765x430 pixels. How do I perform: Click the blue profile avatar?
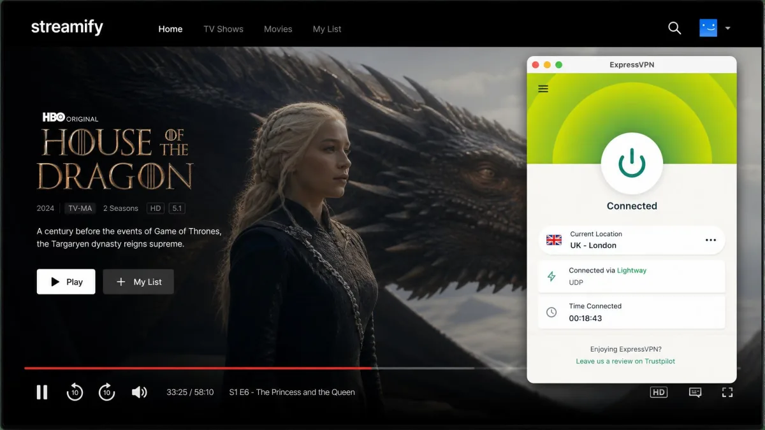pyautogui.click(x=708, y=28)
